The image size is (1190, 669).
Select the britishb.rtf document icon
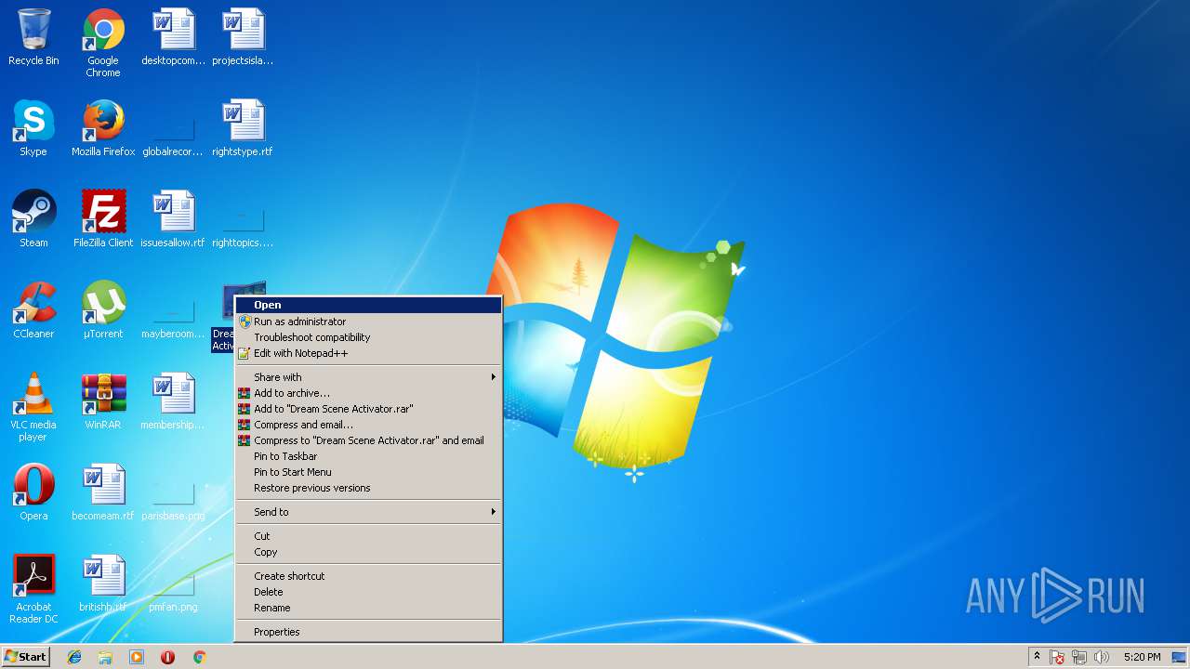[103, 584]
